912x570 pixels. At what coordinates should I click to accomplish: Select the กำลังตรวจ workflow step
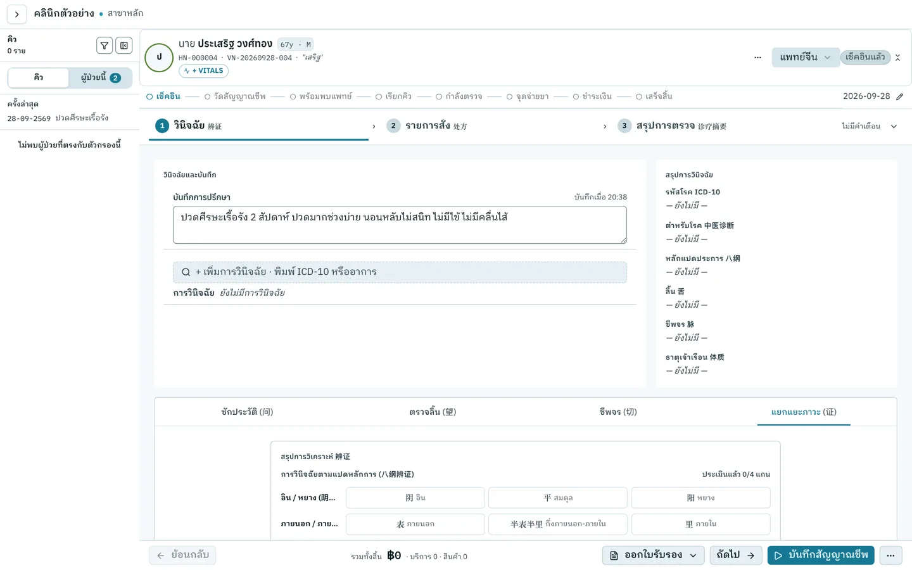(459, 96)
